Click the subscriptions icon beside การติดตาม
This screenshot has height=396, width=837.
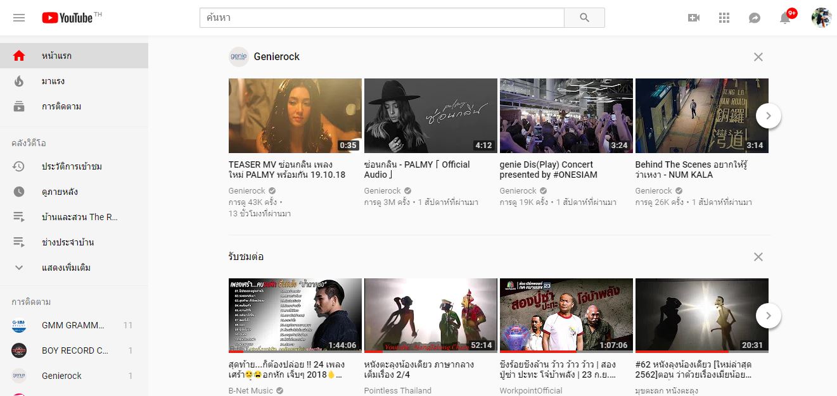point(19,106)
